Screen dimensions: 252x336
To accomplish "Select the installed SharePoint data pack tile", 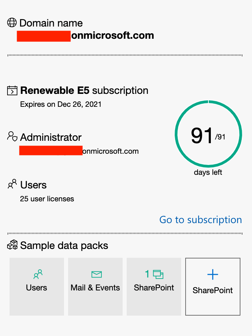I will click(x=154, y=287).
